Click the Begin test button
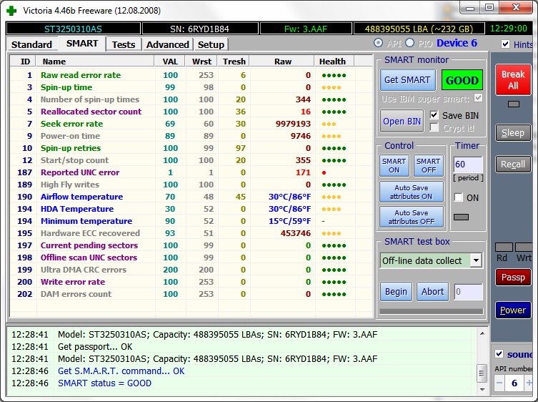The height and width of the screenshot is (402, 538). click(396, 292)
